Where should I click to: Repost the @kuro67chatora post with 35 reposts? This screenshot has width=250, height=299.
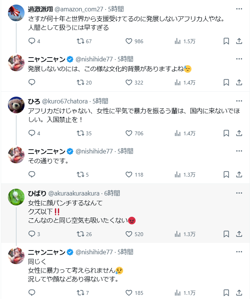click(80, 133)
